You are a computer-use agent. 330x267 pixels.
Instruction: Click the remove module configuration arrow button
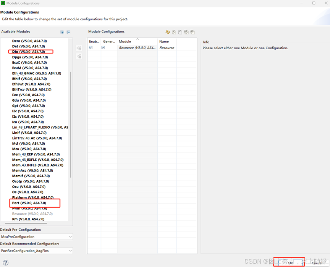[79, 56]
